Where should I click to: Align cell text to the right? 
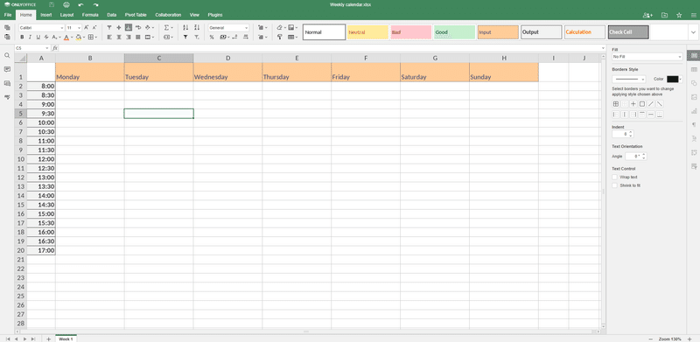click(x=128, y=37)
